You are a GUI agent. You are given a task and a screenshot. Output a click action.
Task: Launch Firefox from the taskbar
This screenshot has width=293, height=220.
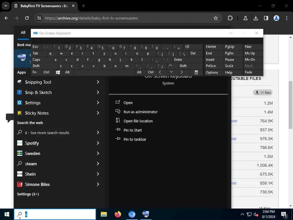(118, 214)
